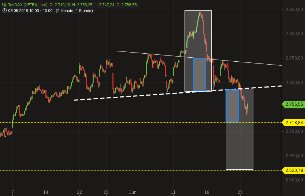Click the clock icon beside the date range
Screen dimensions: 305x196
tap(4, 11)
